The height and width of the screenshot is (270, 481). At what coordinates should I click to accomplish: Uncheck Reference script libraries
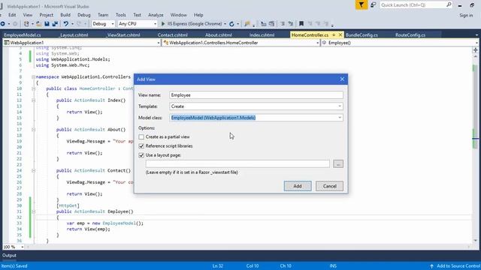click(141, 146)
